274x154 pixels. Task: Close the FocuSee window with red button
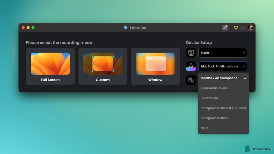pyautogui.click(x=23, y=28)
